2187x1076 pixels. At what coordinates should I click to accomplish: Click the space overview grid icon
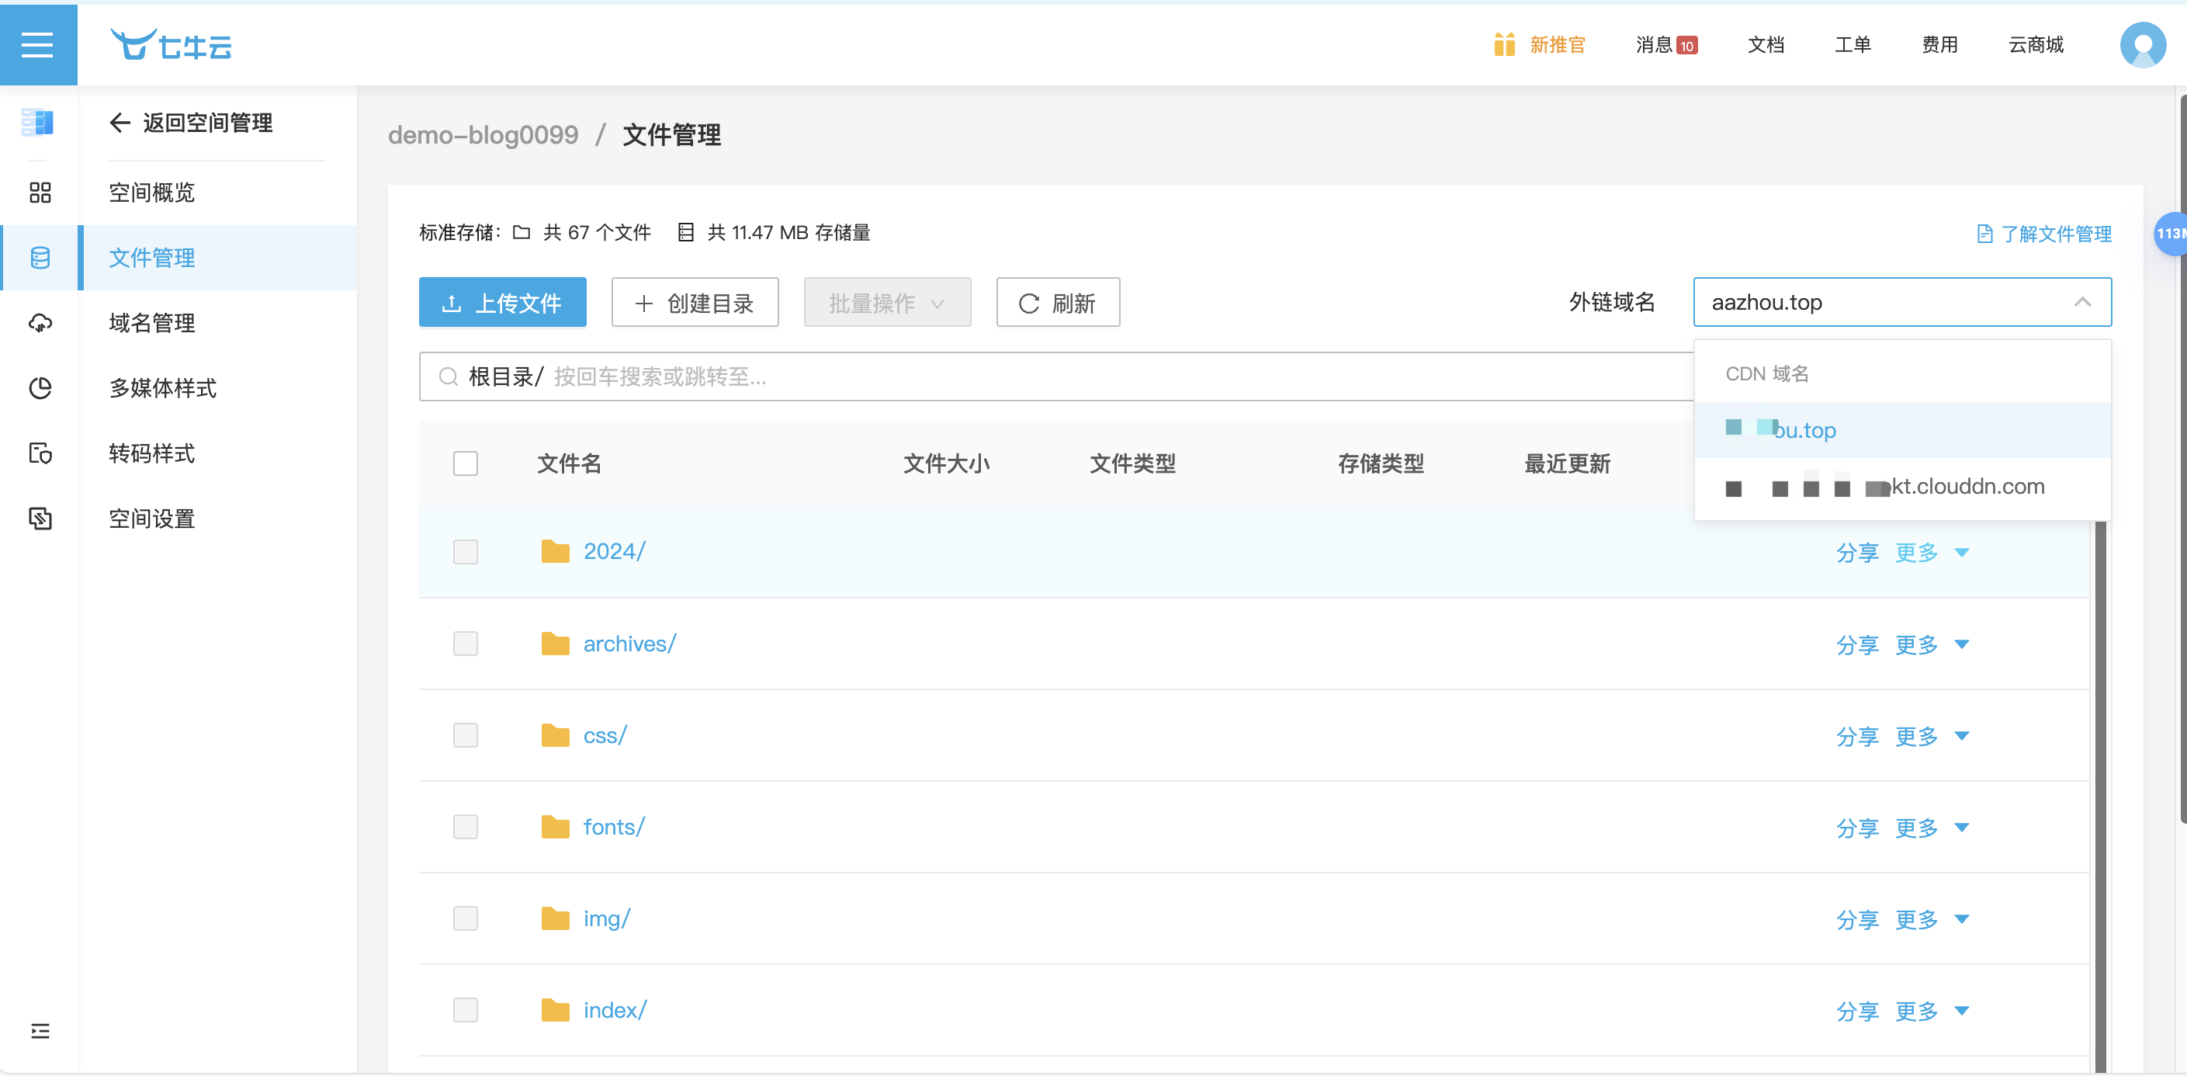[x=40, y=193]
